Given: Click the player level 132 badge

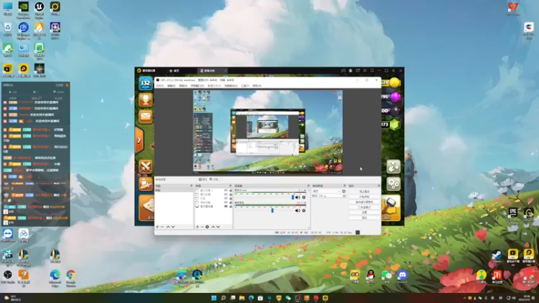Looking at the screenshot, I should pos(146,83).
